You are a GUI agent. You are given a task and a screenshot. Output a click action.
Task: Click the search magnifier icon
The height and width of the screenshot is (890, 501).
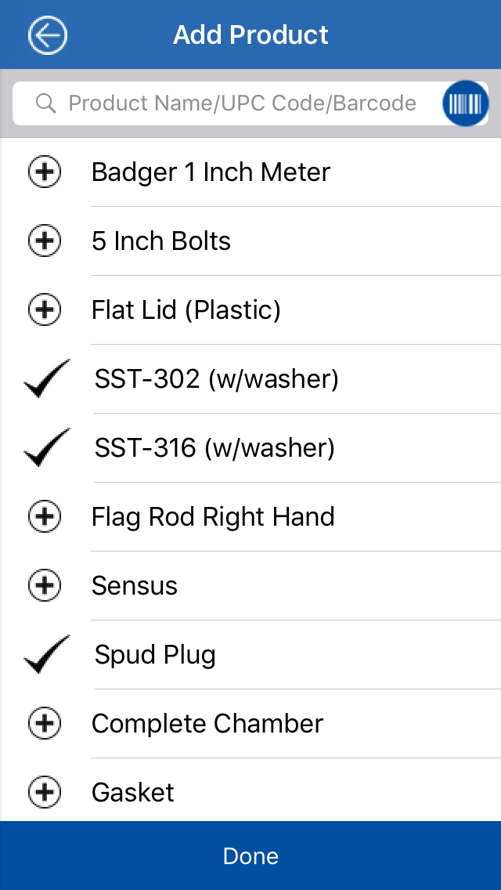point(46,103)
